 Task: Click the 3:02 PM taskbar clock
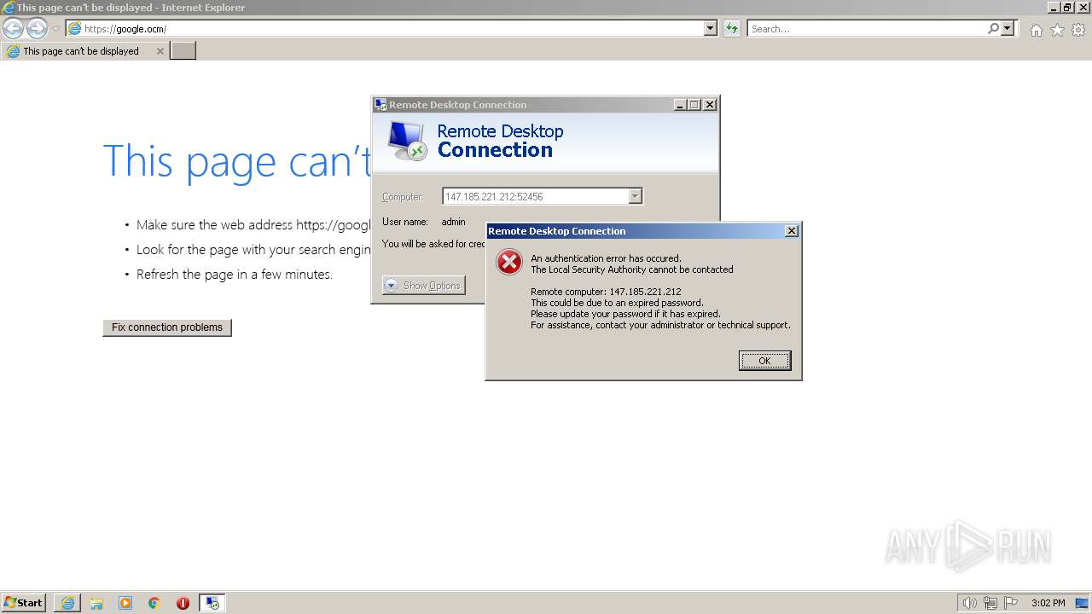[x=1048, y=603]
